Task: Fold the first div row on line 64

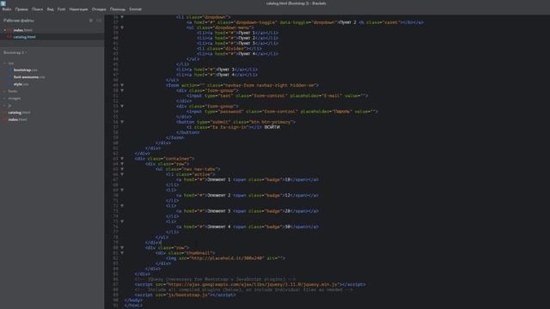Action: (x=122, y=164)
